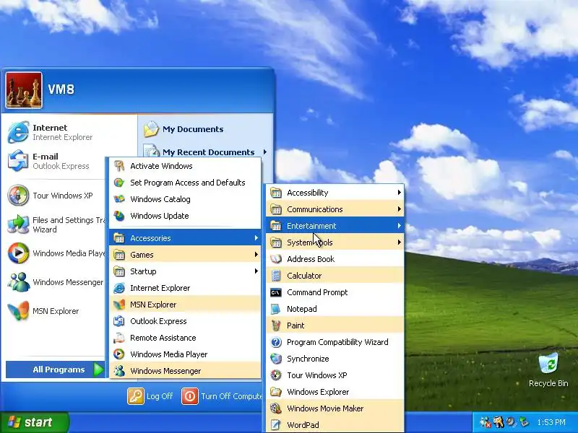
Task: Expand My Recent Documents arrow
Action: click(264, 152)
